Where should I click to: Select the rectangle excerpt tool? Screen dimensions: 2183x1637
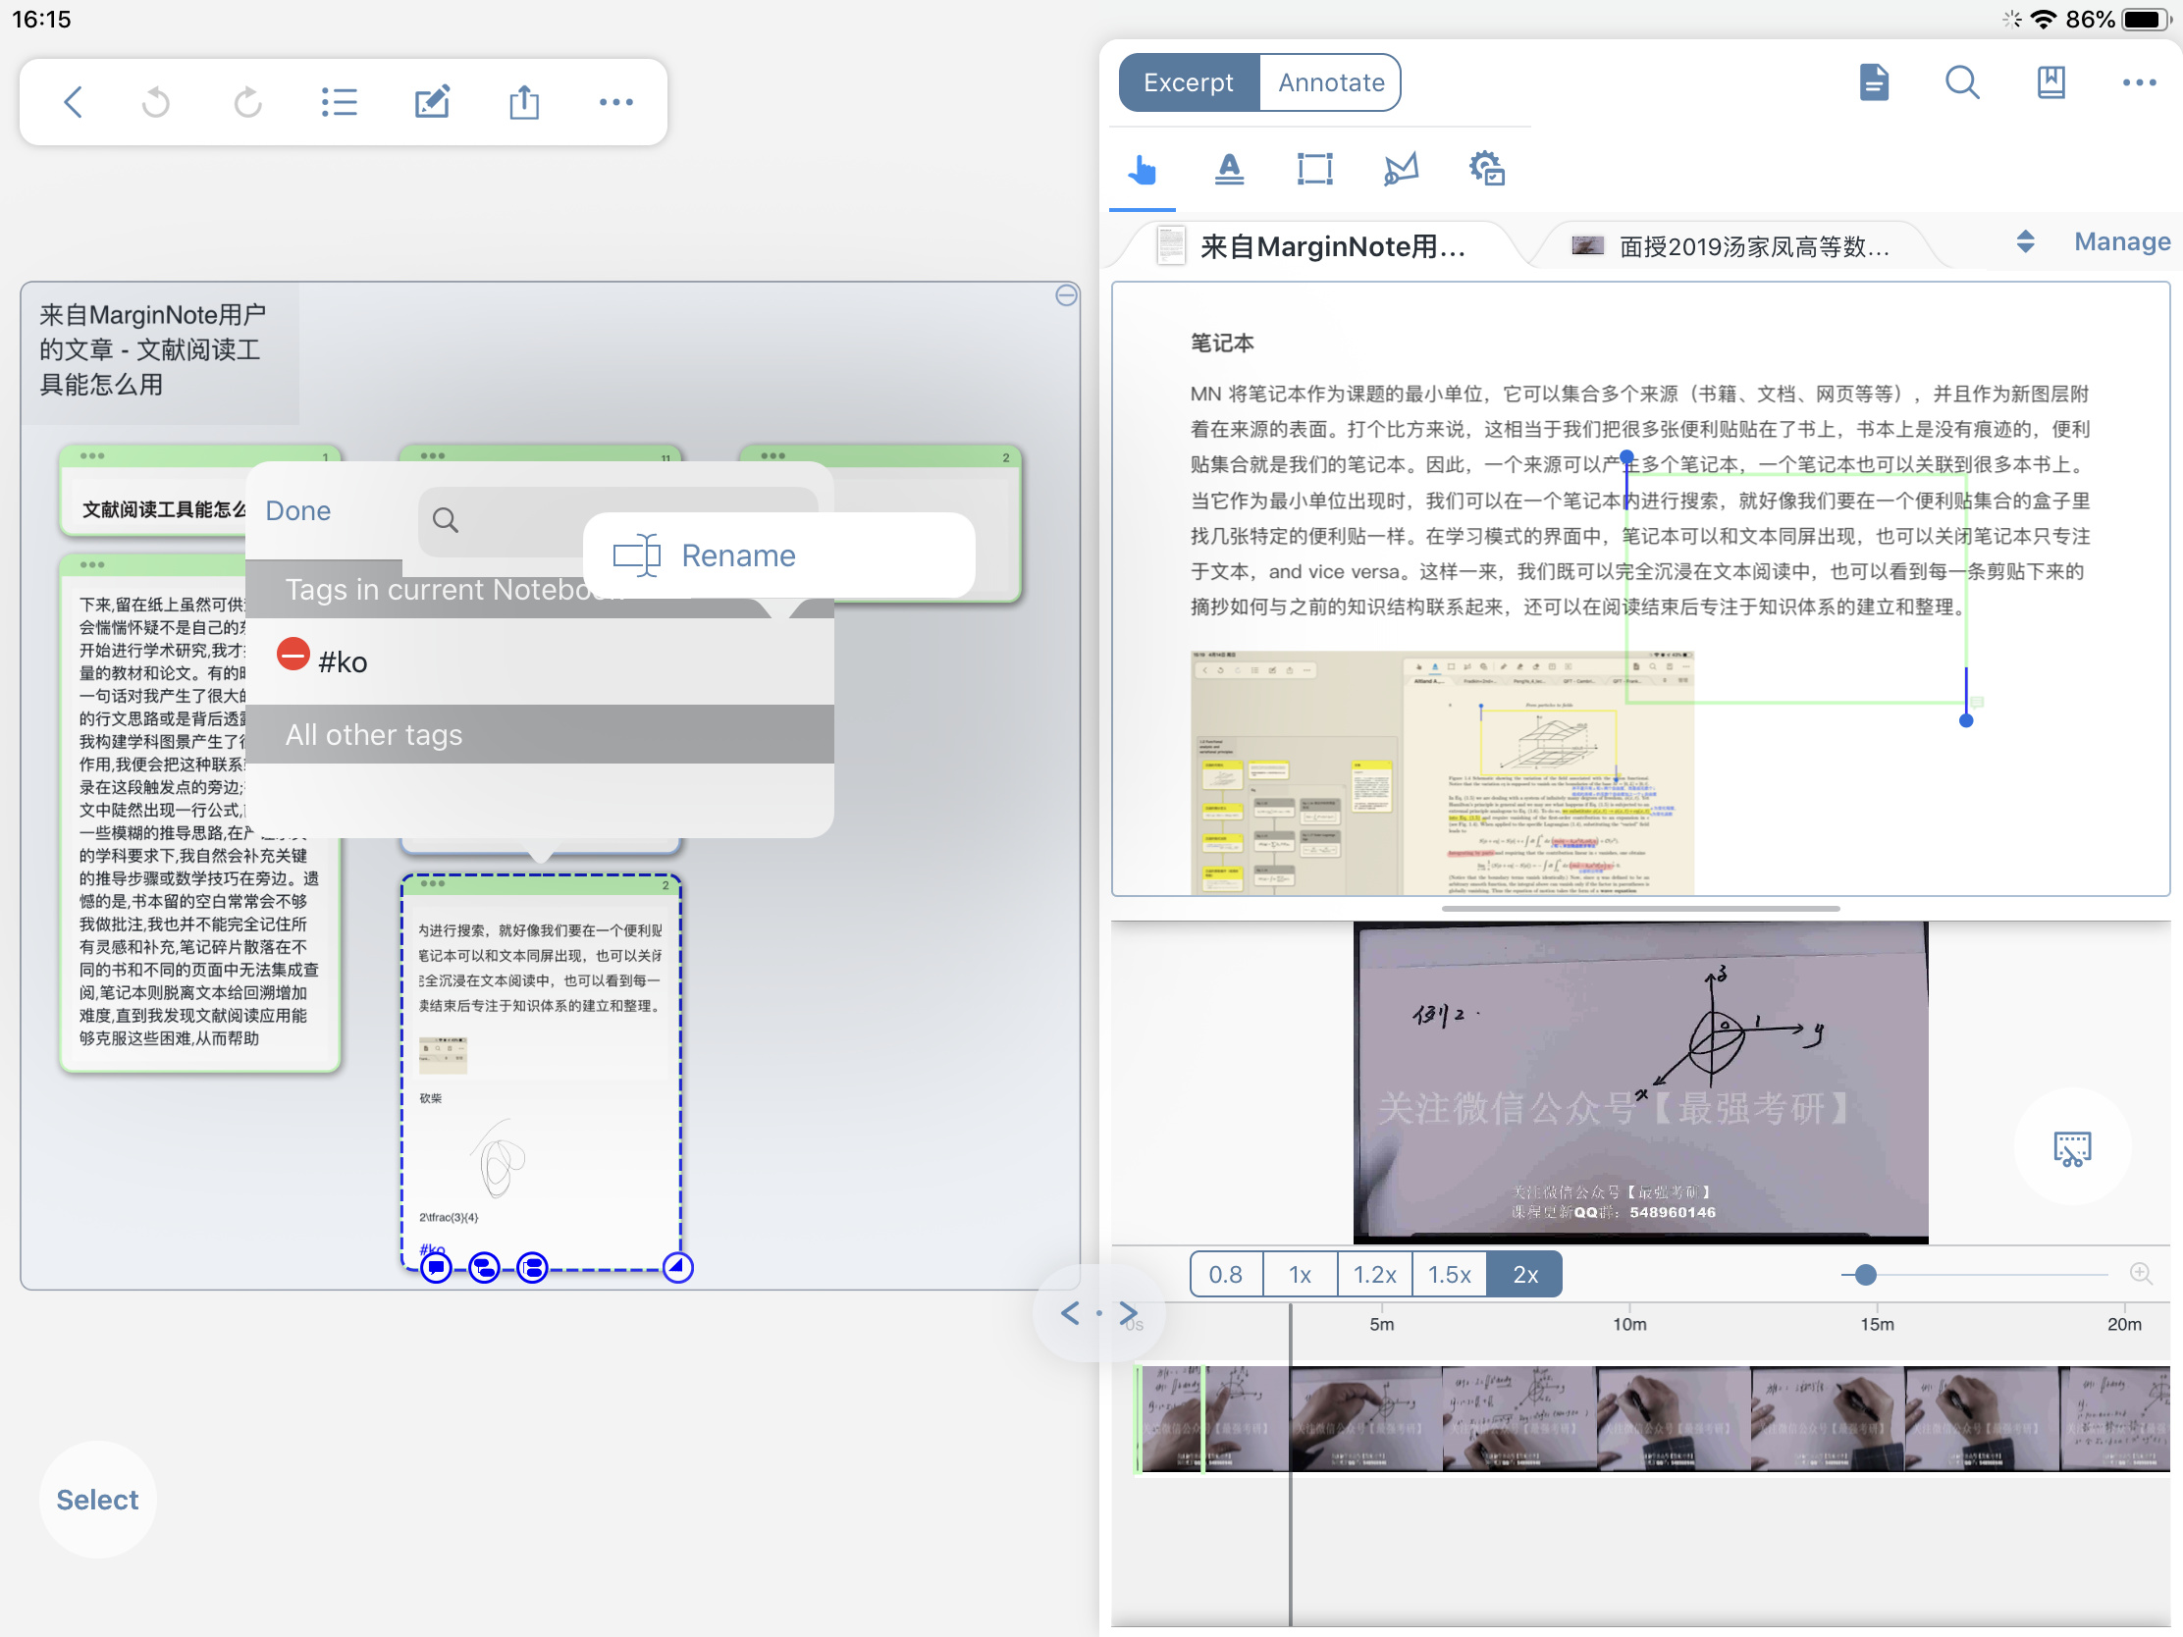click(x=1313, y=170)
